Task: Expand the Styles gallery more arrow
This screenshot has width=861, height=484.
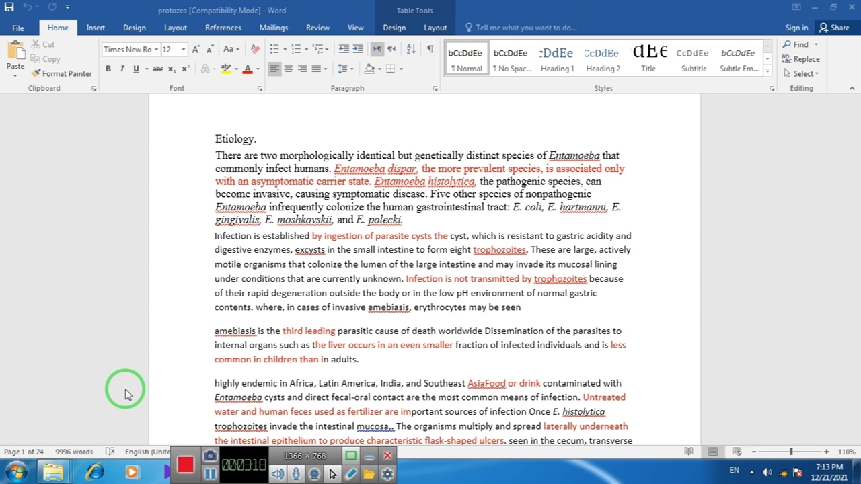Action: pyautogui.click(x=767, y=69)
